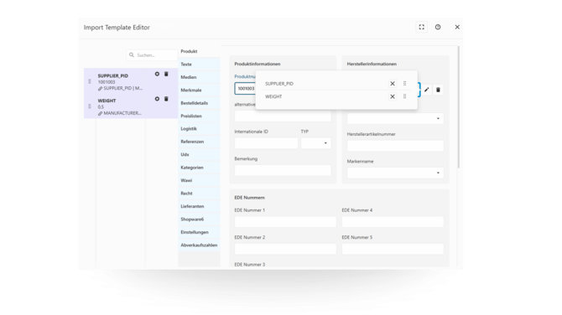This screenshot has height=315, width=562.
Task: Remove SUPPLIER_PID from the popup
Action: coord(393,84)
